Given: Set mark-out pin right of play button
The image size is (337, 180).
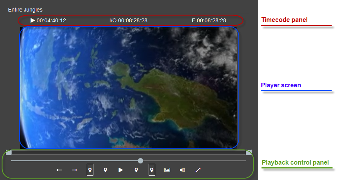Looking at the screenshot, I should pyautogui.click(x=136, y=170).
